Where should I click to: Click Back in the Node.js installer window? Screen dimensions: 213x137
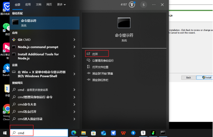[189, 77]
